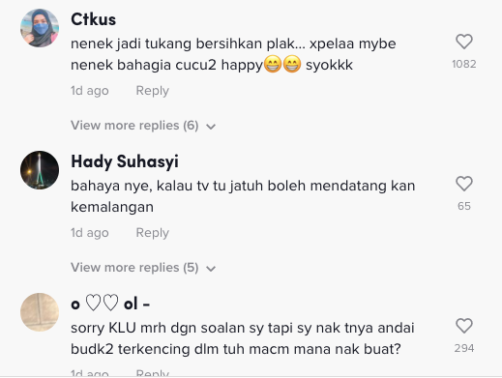Select the comment text about tv jatuh
Viewport: 502px width, 378px height.
tap(243, 196)
